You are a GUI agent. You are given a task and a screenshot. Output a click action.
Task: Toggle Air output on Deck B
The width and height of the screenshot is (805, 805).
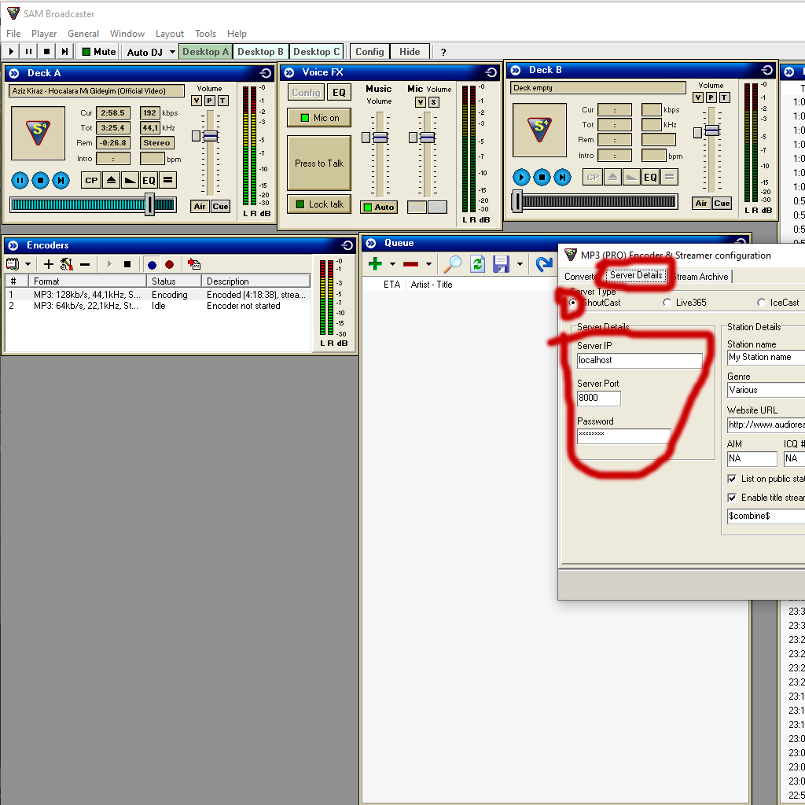[x=701, y=204]
